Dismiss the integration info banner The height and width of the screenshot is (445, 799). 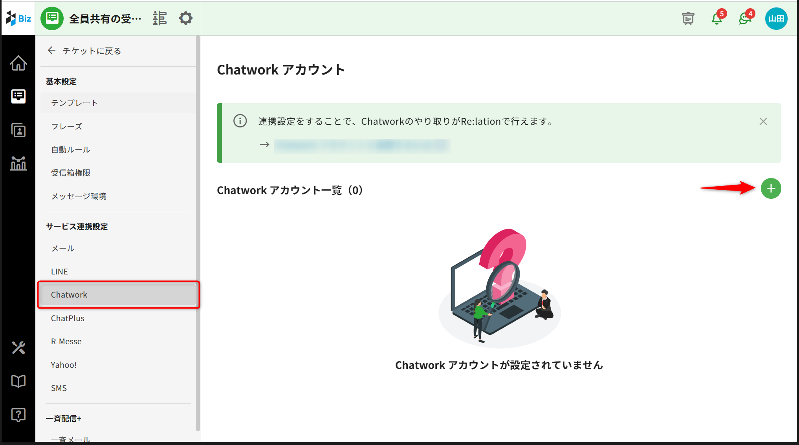coord(763,122)
